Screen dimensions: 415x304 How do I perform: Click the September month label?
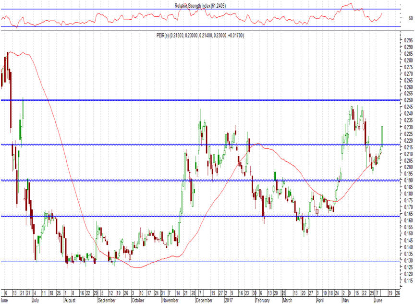(x=107, y=301)
